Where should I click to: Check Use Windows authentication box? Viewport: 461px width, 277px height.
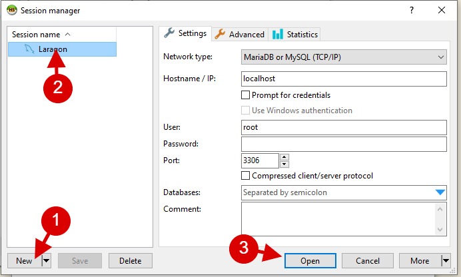coord(245,110)
